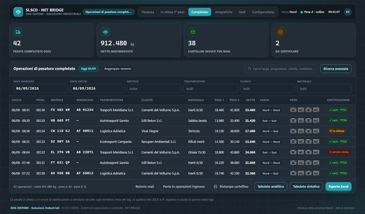Viewport: 365px width, 214px height.
Task: Click the printer icon on Ristampa cartellino
Action: pyautogui.click(x=215, y=187)
